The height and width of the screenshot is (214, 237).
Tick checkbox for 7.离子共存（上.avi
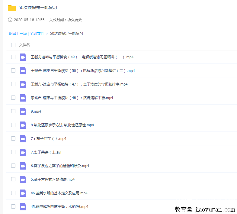(x=13, y=152)
